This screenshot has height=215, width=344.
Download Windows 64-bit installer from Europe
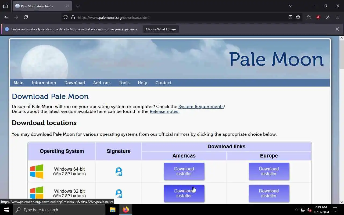click(269, 171)
